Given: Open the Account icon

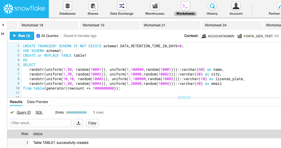Looking at the screenshot, I should coord(236,6).
